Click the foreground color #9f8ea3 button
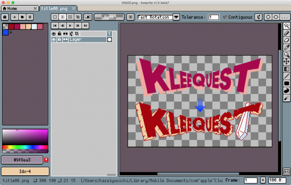 coord(22,160)
